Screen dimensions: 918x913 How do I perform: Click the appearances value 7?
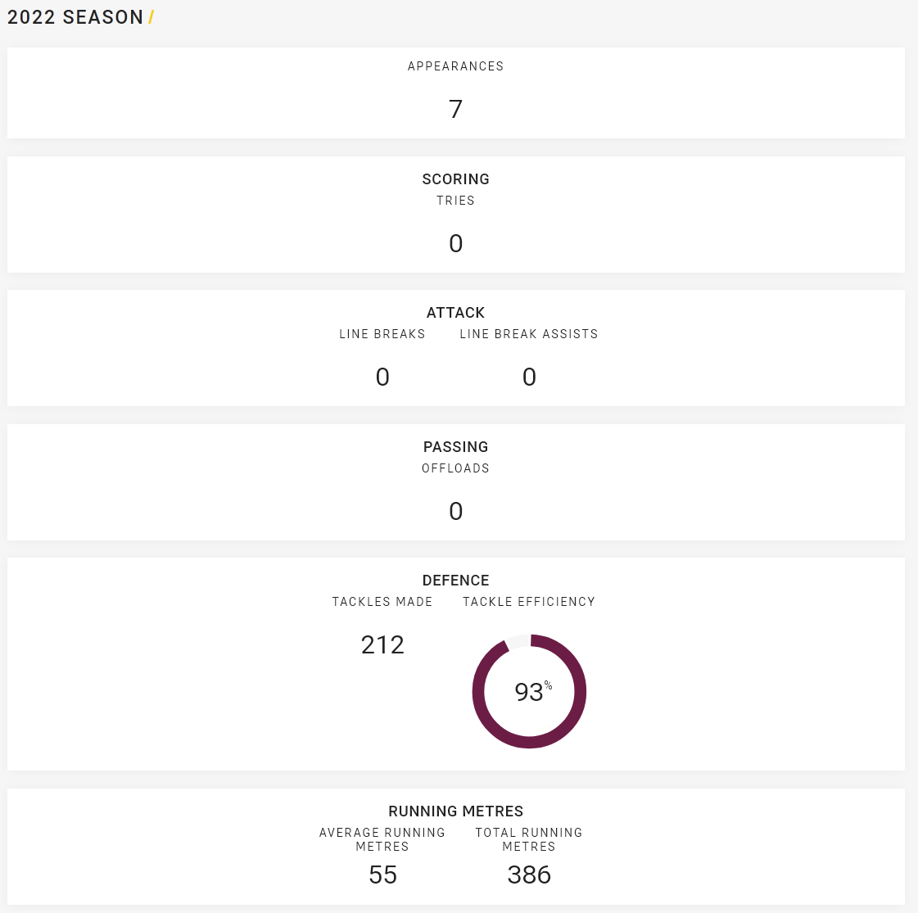(x=455, y=109)
